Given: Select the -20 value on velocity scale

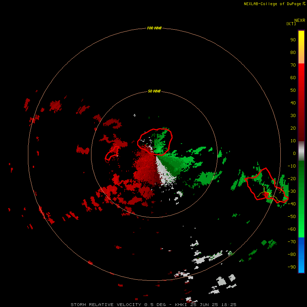Looking at the screenshot, I should click(292, 178).
